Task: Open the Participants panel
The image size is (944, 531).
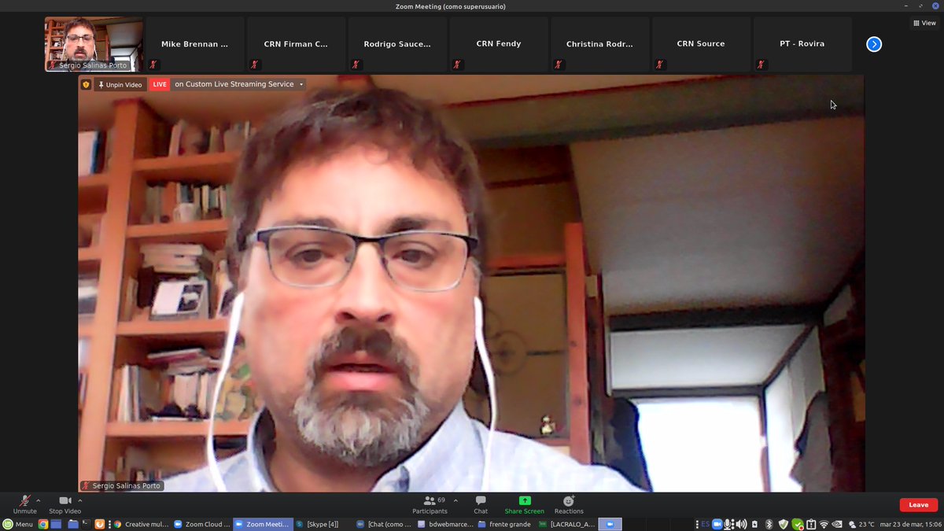Action: 430,503
